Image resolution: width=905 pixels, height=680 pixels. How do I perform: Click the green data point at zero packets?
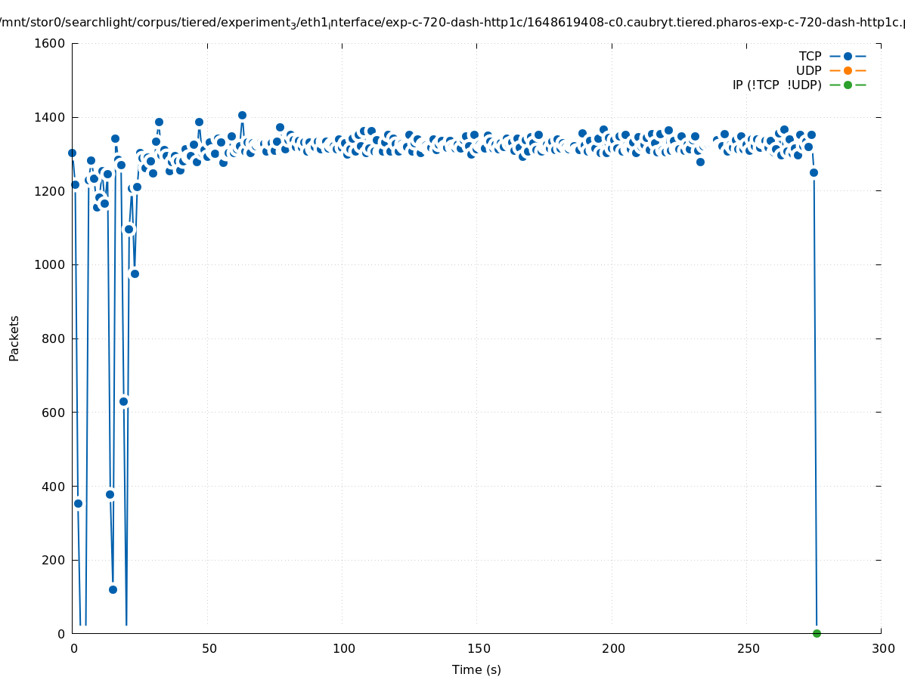coord(817,633)
